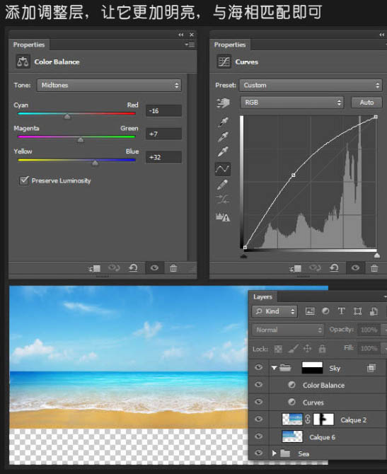Filter layers by smart objects icon
387x474 pixels.
tap(374, 311)
